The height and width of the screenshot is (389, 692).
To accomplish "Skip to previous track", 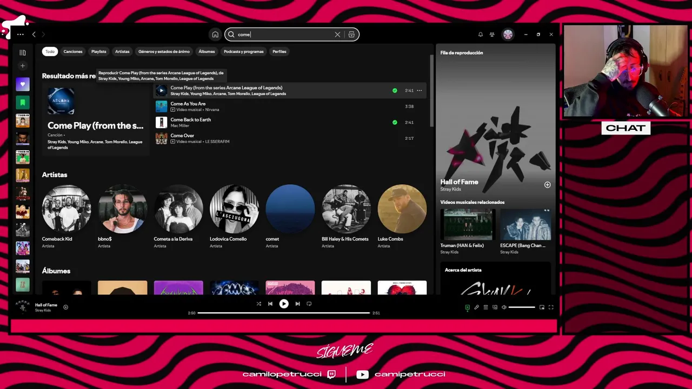I will 270,304.
